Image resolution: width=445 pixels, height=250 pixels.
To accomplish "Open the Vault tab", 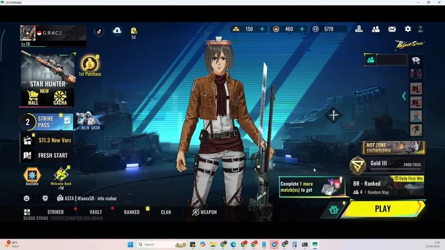I will coord(95,212).
